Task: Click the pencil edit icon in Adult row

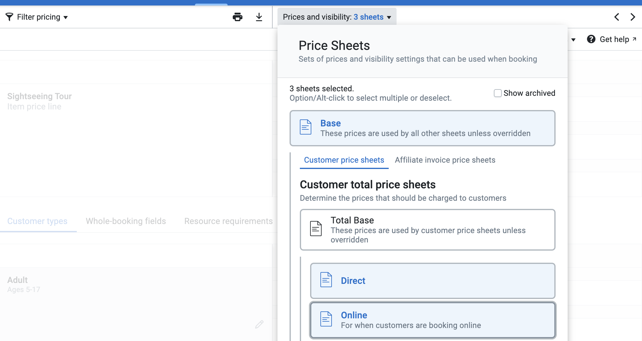Action: (259, 324)
